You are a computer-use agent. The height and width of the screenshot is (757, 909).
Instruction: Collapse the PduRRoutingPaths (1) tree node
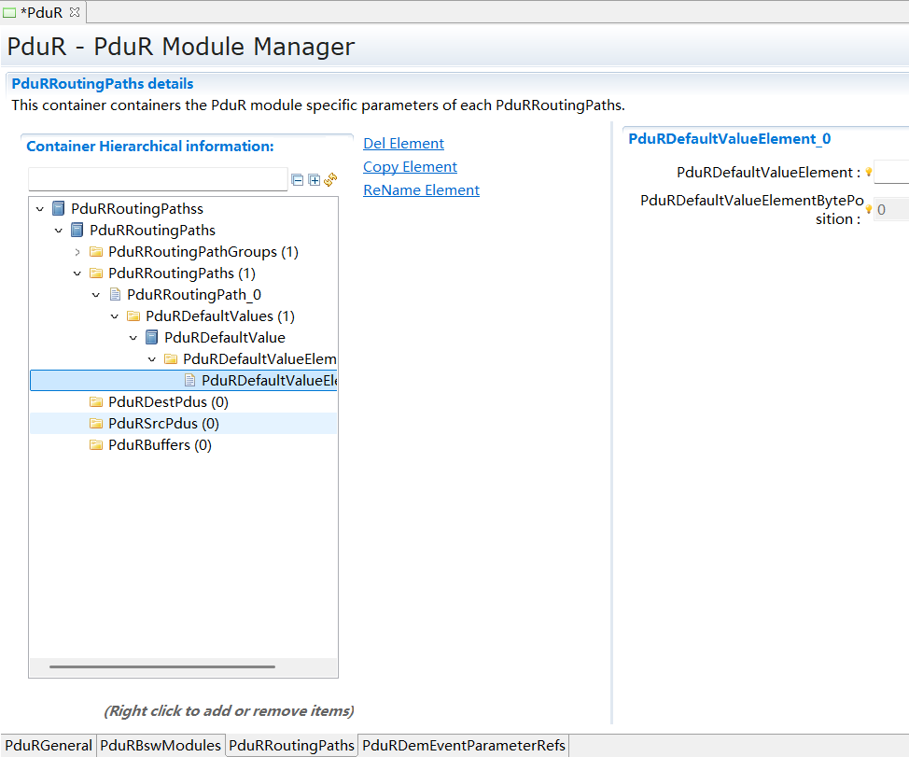tap(77, 273)
